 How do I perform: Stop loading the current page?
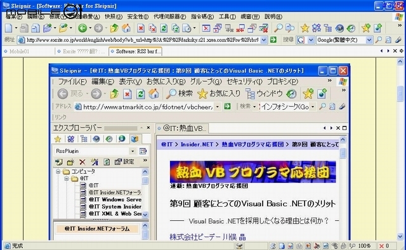[x=141, y=28]
